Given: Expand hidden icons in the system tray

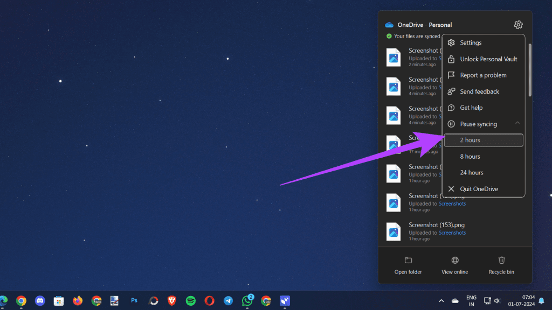Looking at the screenshot, I should coord(441,300).
